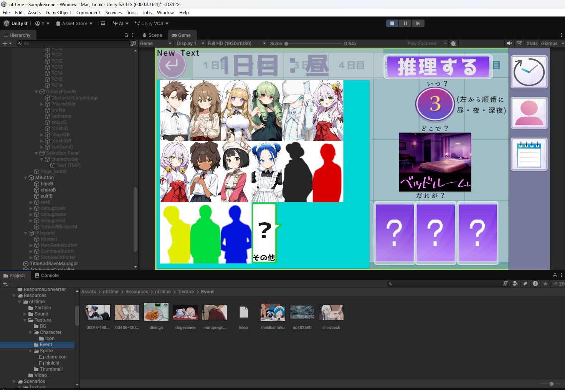Open the GameObject menu
This screenshot has height=390, width=565.
click(x=59, y=13)
